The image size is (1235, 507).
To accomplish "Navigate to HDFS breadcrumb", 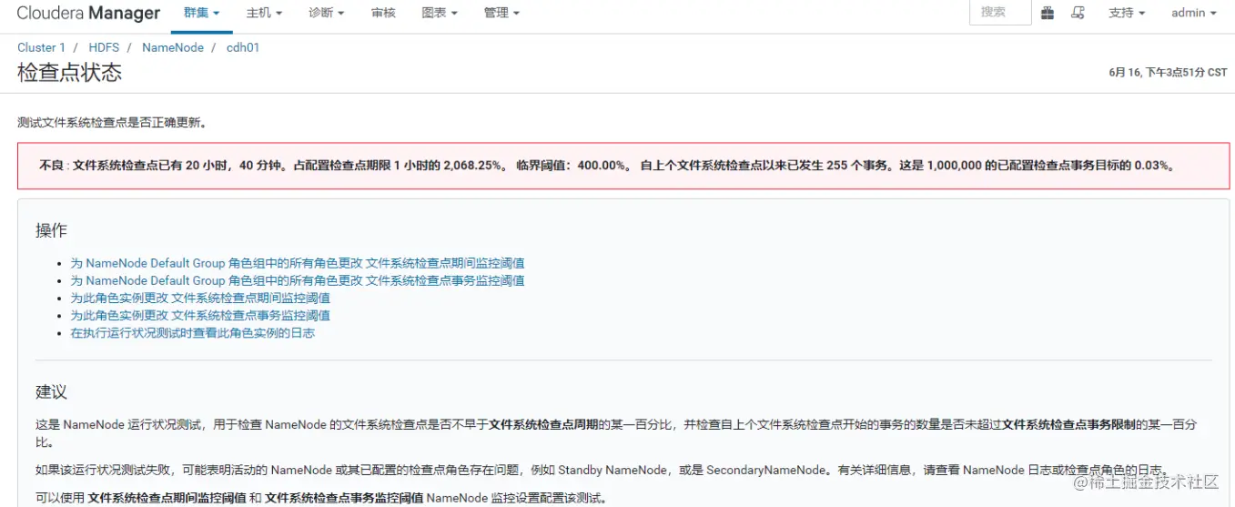I will click(104, 47).
